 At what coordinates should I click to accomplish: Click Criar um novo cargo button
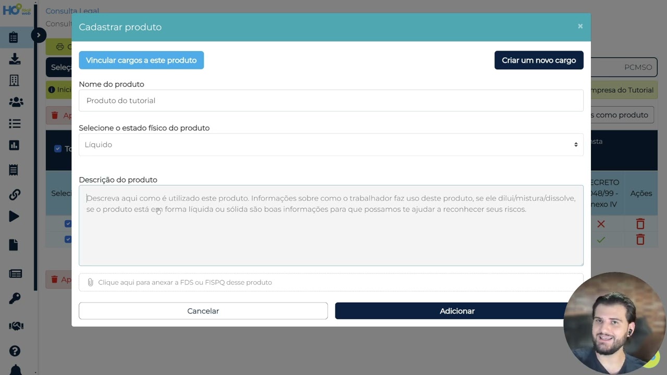[x=539, y=60]
